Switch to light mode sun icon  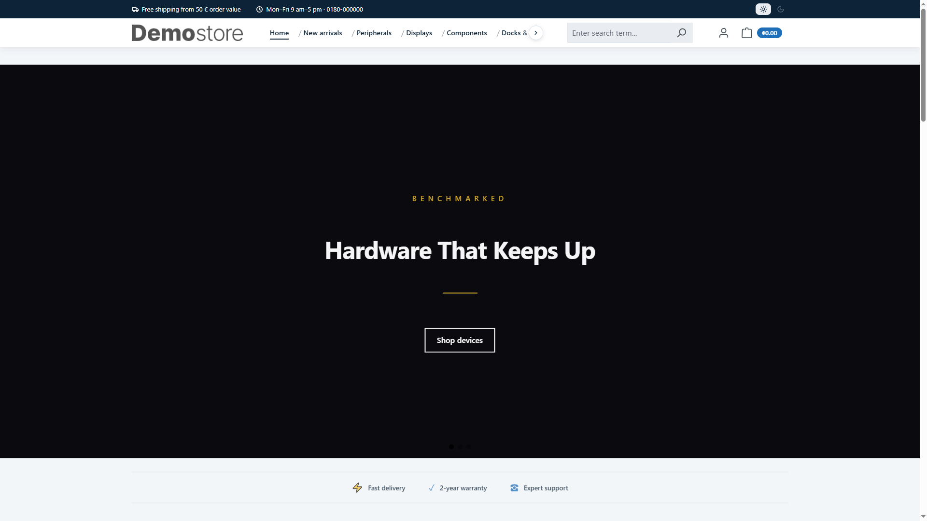[763, 9]
